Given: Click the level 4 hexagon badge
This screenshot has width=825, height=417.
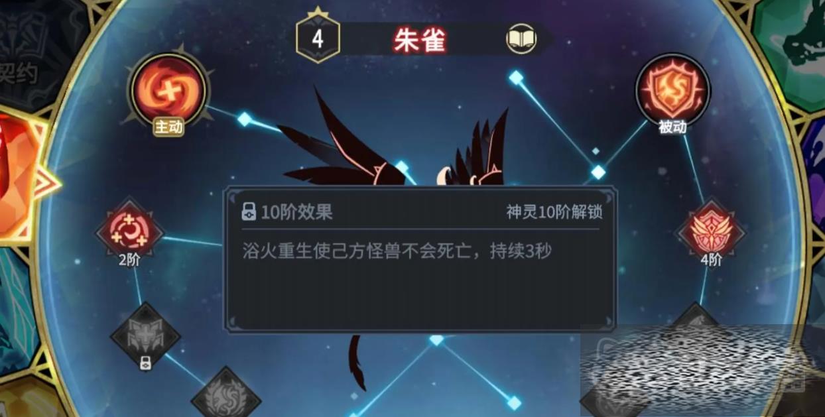Looking at the screenshot, I should [318, 38].
